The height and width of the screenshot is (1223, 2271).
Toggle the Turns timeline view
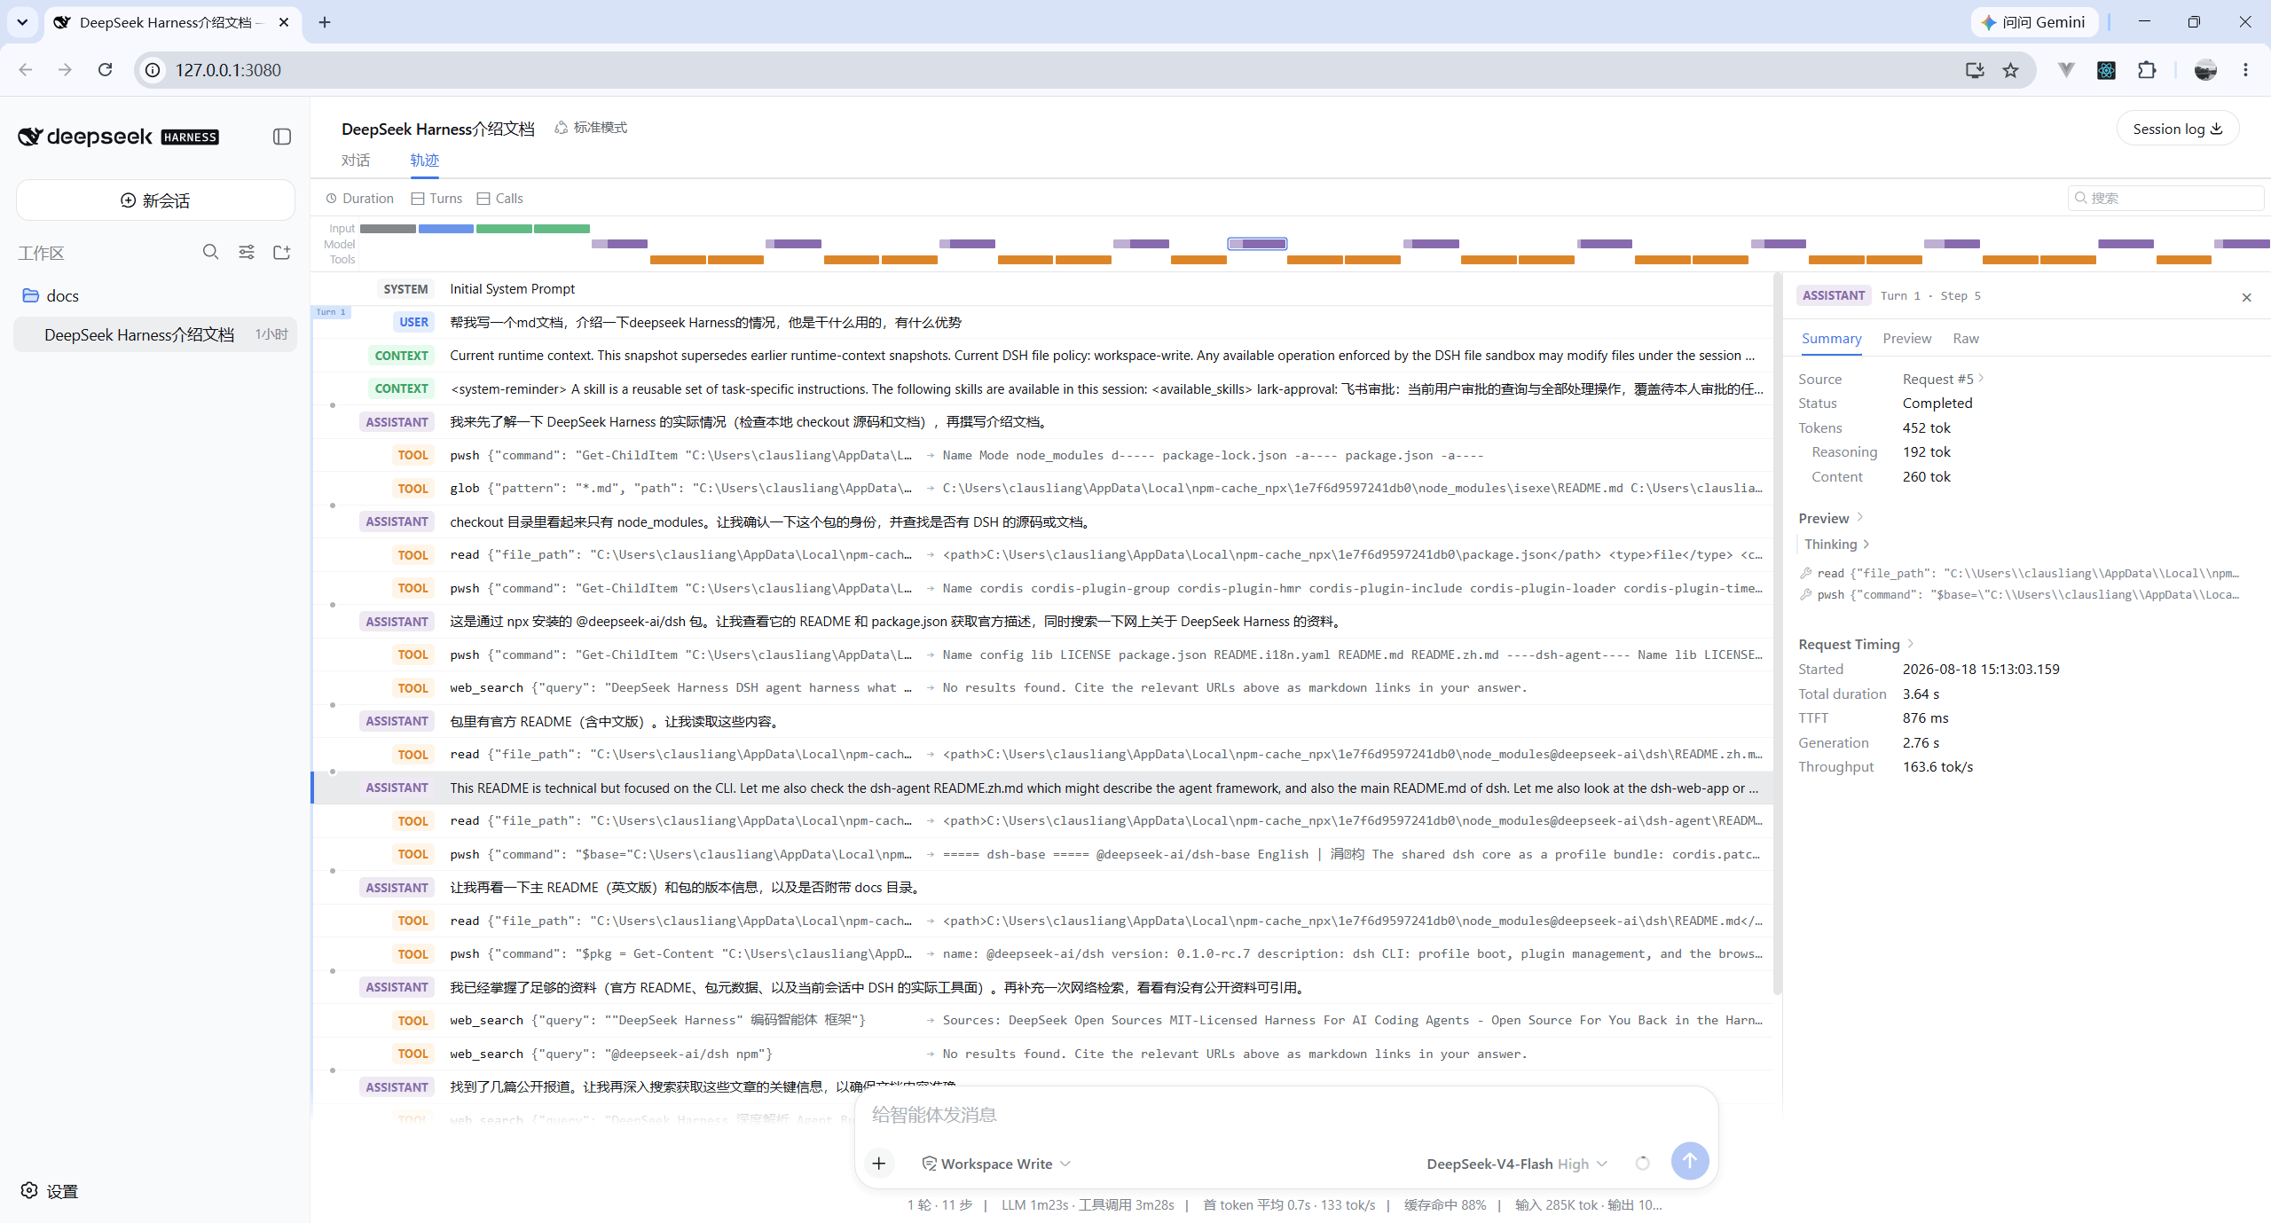[436, 199]
